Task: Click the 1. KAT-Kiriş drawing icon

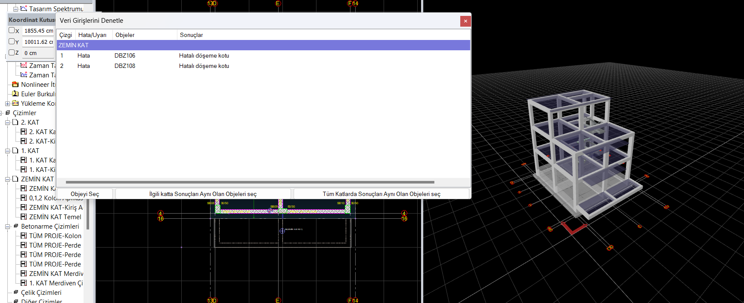Action: click(24, 169)
